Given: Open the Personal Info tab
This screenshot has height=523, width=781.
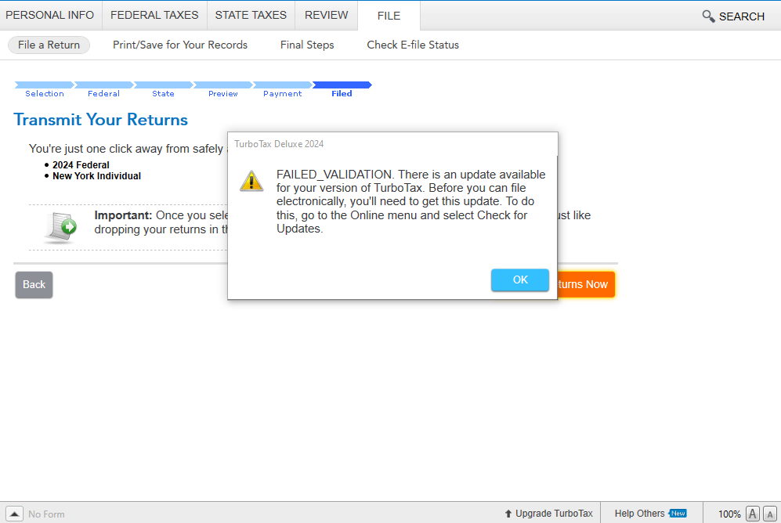Looking at the screenshot, I should coord(50,15).
